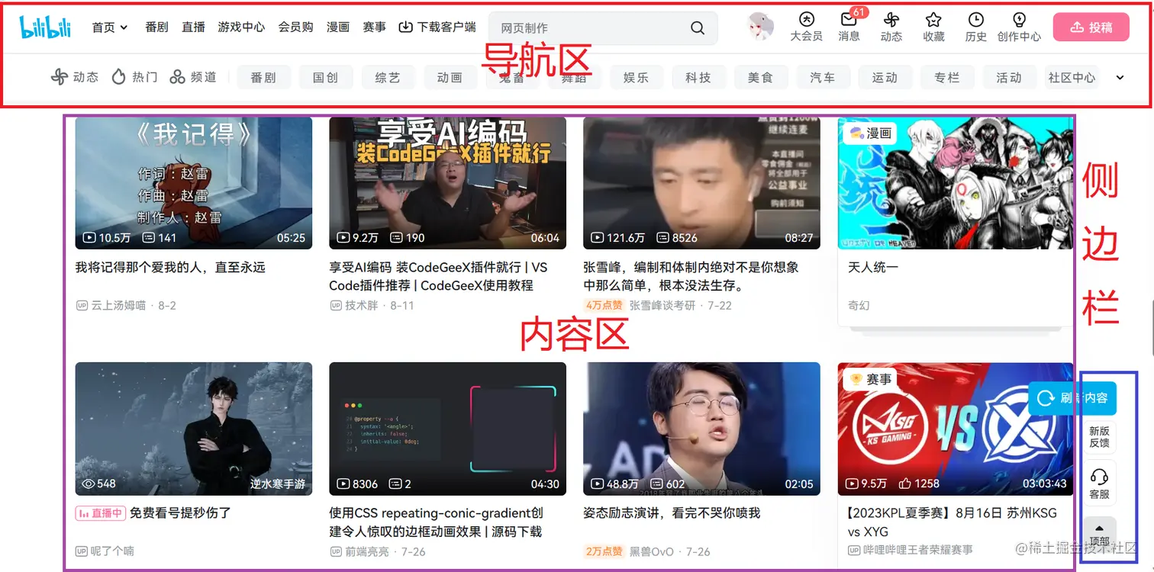Expand the 首页 dropdown arrow

tap(124, 27)
